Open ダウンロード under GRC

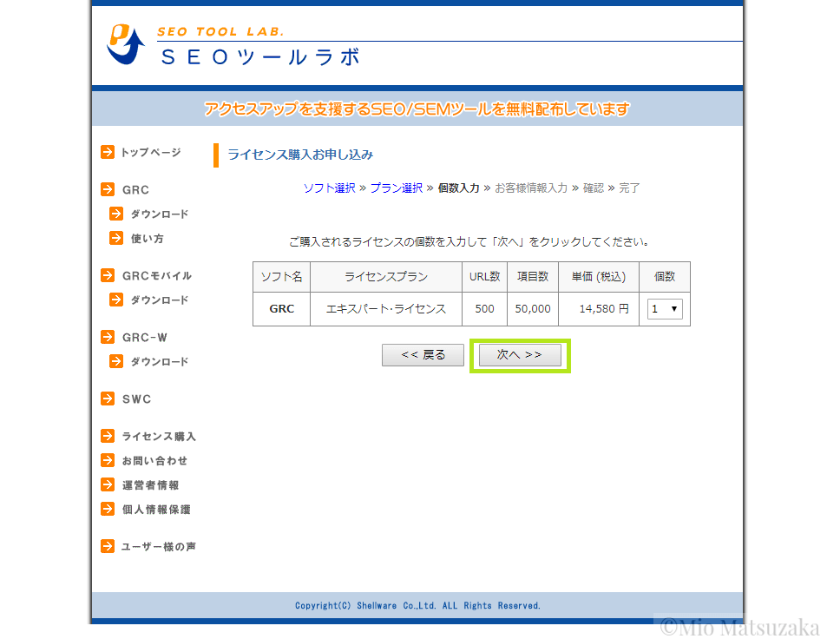(x=160, y=214)
